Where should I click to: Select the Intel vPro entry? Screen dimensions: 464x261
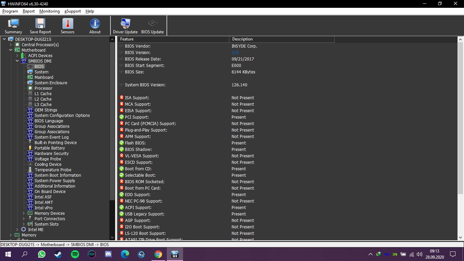click(43, 208)
